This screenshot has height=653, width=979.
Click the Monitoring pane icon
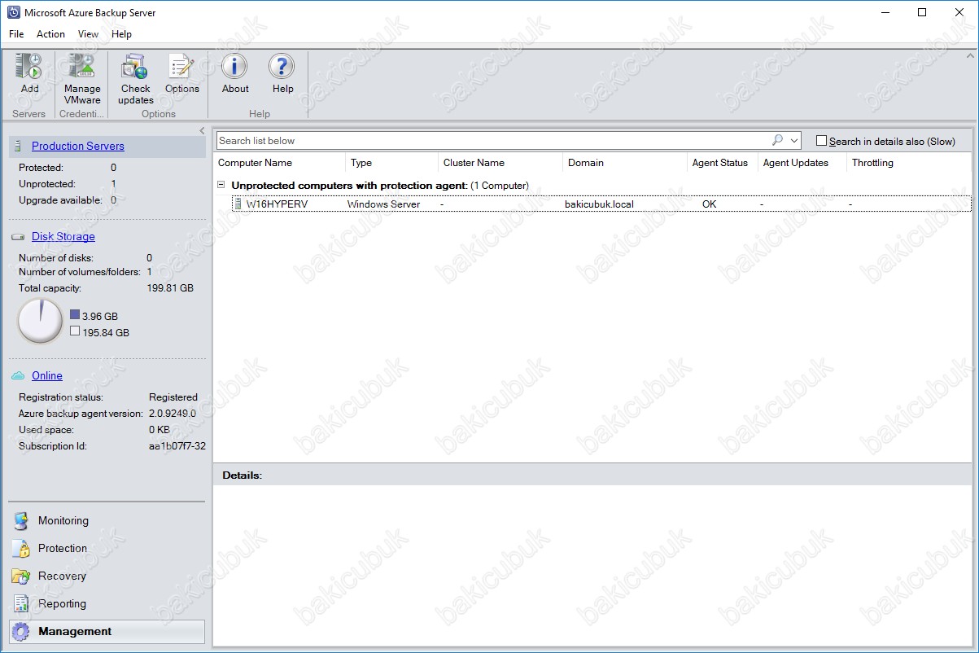click(x=21, y=521)
